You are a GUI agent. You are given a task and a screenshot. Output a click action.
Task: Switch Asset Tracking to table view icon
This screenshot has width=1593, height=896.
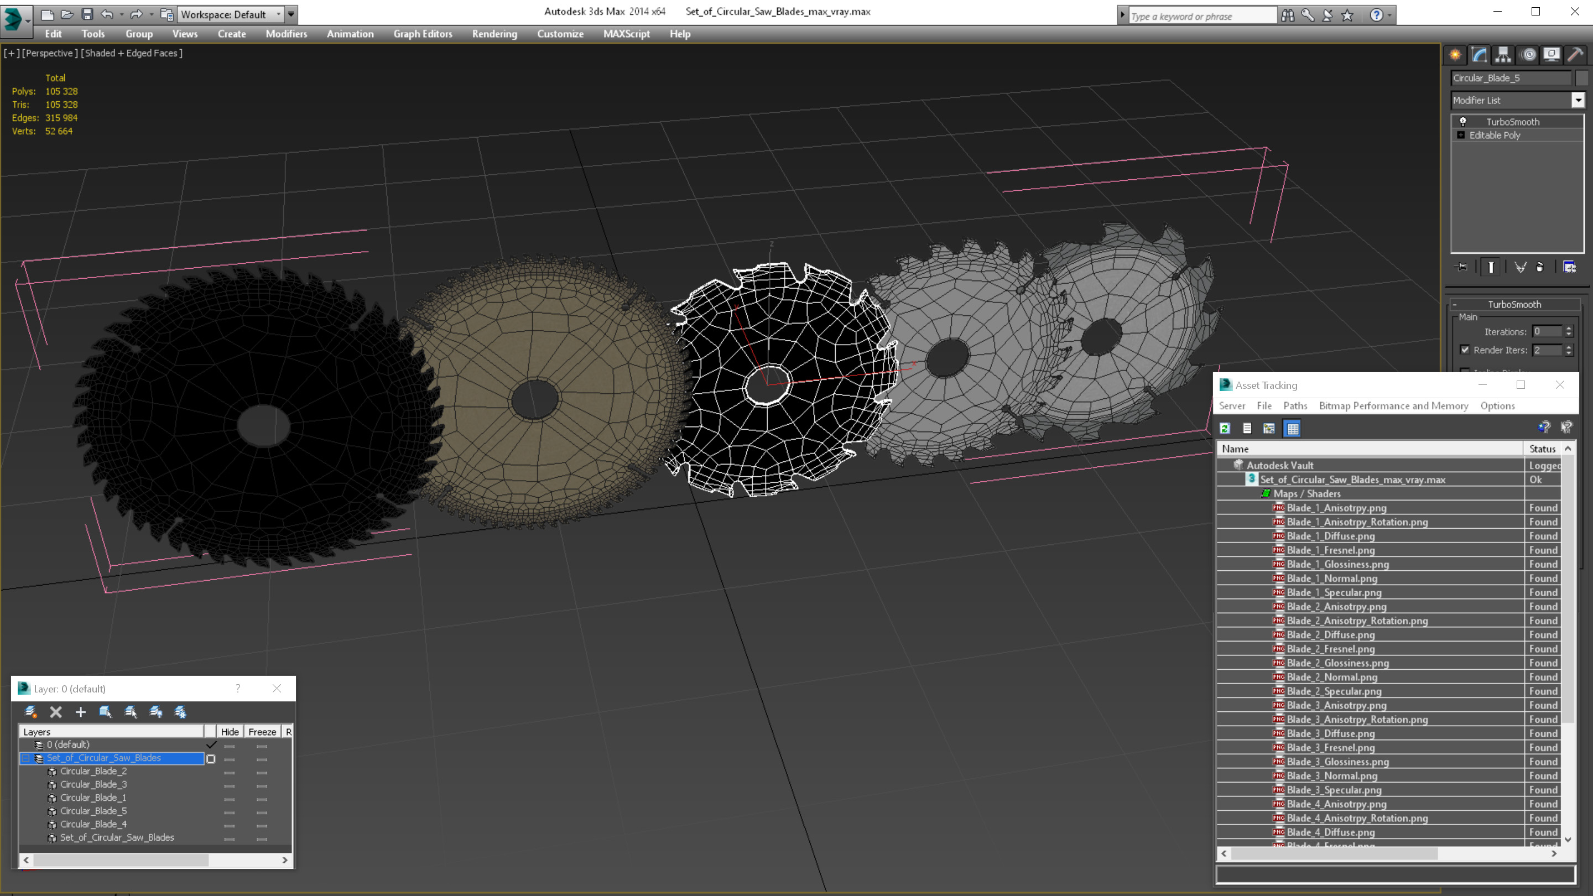click(1293, 428)
